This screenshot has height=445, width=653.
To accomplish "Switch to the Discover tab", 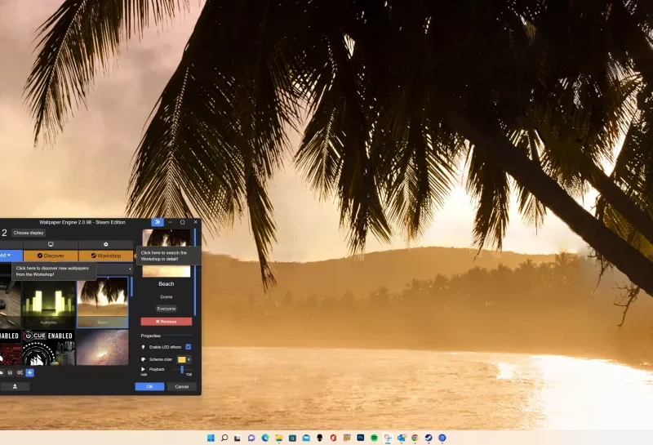I will 51,256.
